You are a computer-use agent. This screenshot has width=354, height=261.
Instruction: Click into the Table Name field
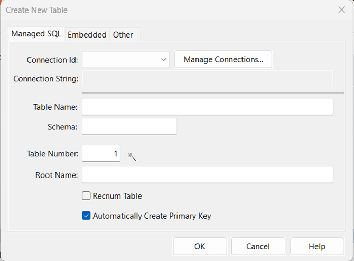208,107
